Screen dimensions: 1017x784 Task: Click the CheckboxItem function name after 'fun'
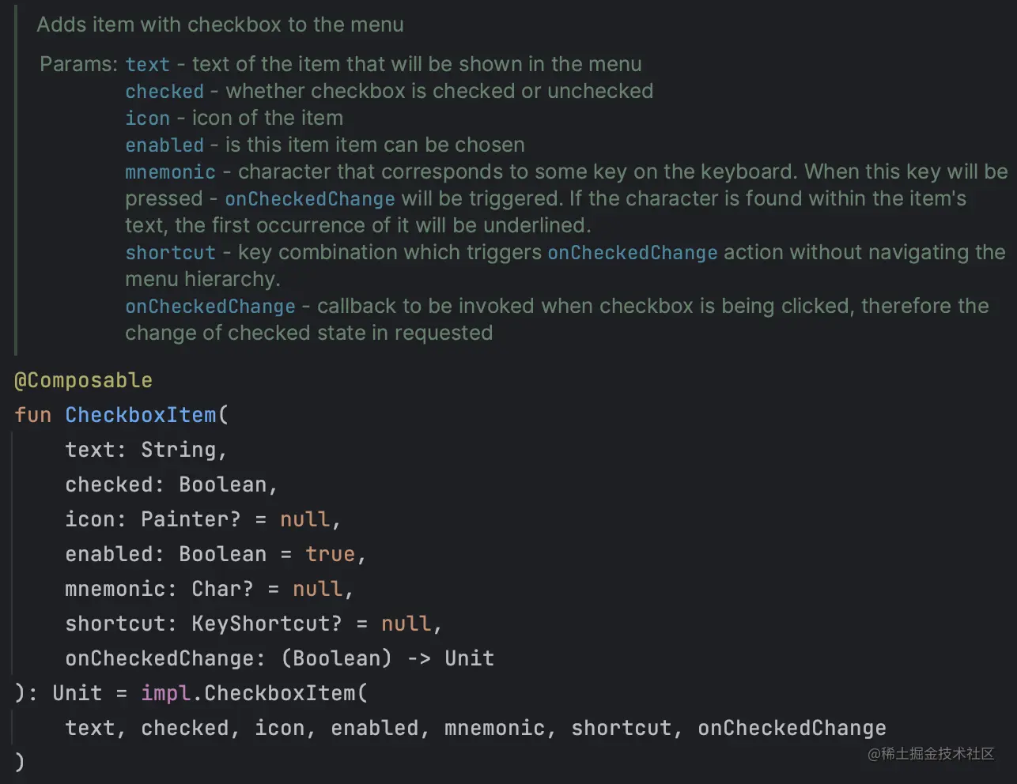[x=141, y=415]
